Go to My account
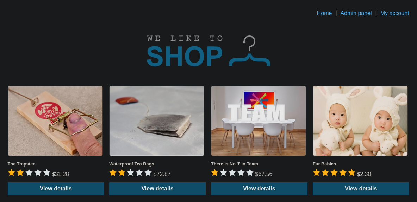Screen dimensions: 417x202 coord(394,13)
